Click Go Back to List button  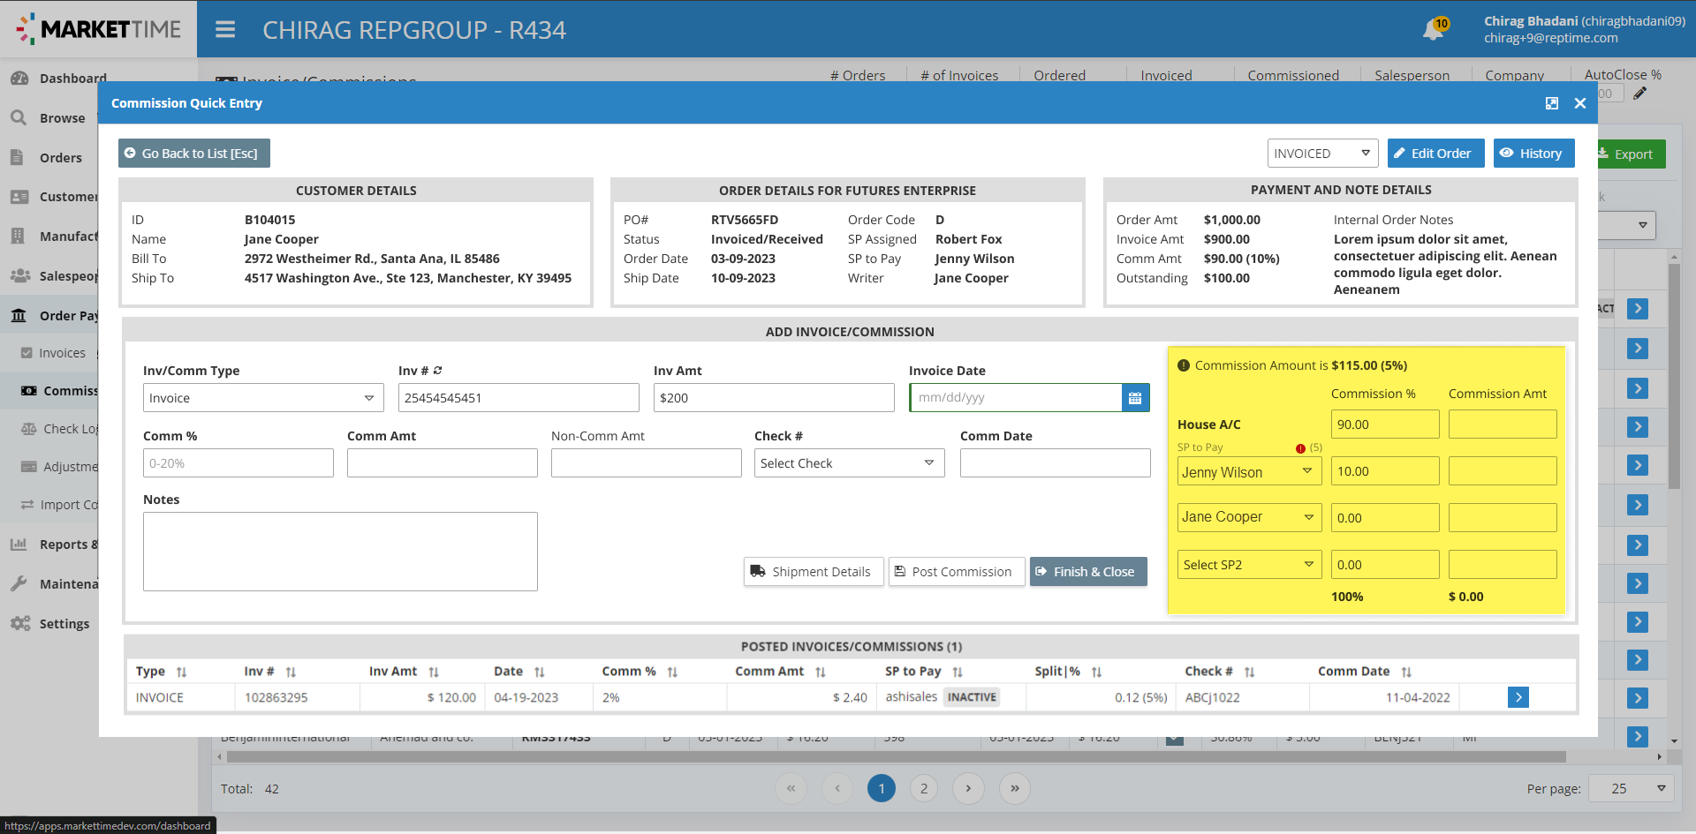coord(193,154)
